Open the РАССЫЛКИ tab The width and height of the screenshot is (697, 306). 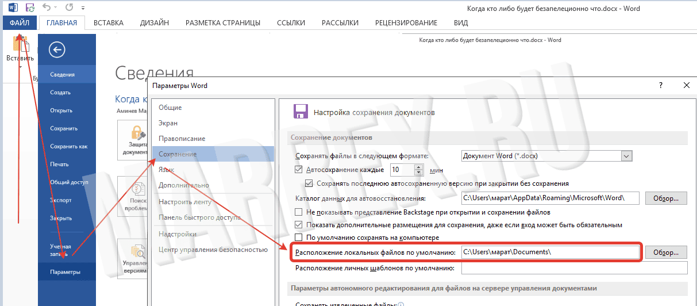pos(340,23)
